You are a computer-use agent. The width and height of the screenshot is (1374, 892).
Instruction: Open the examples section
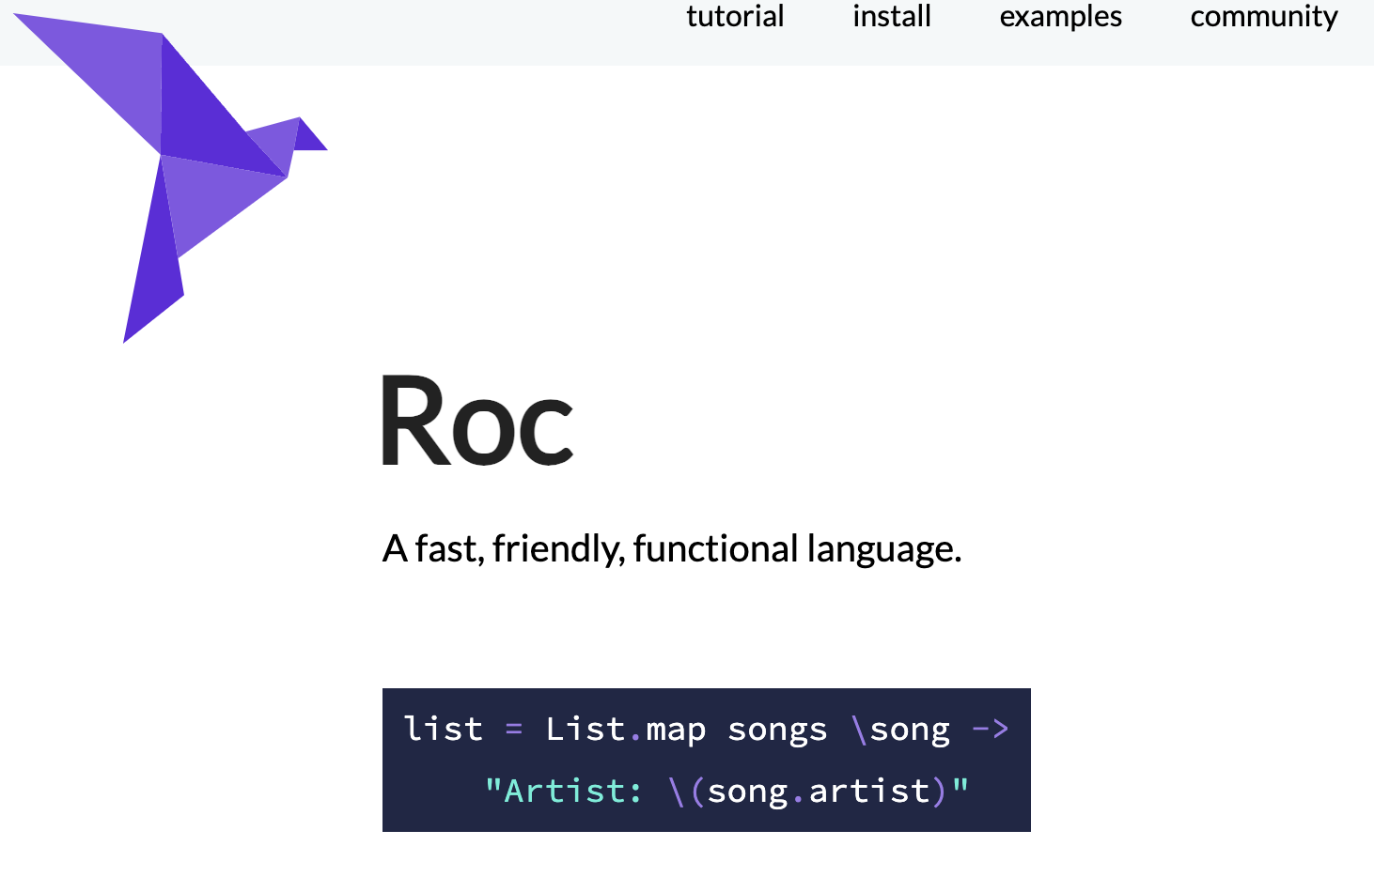(1060, 17)
